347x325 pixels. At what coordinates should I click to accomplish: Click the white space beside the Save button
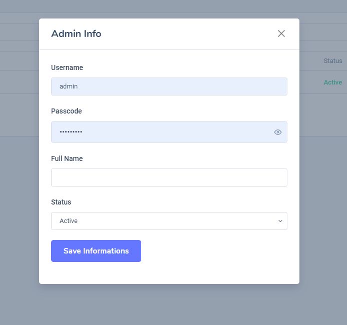coord(215,251)
